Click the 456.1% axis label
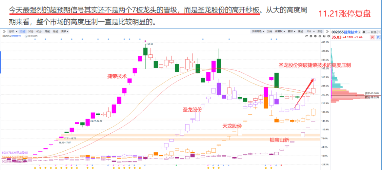382x170 pixels. [325, 42]
